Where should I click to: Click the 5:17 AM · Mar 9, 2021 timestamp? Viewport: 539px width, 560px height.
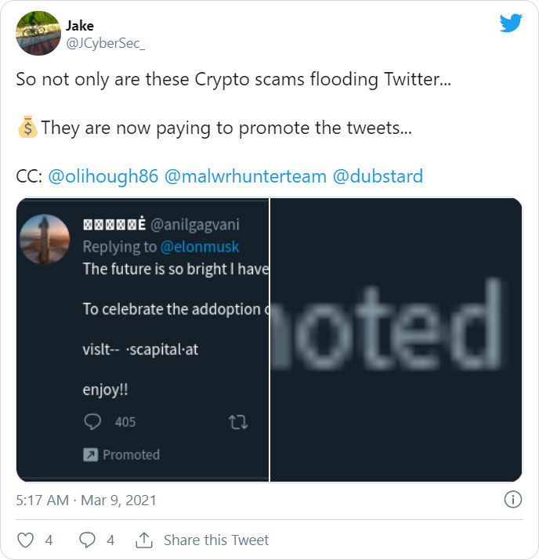[x=86, y=500]
